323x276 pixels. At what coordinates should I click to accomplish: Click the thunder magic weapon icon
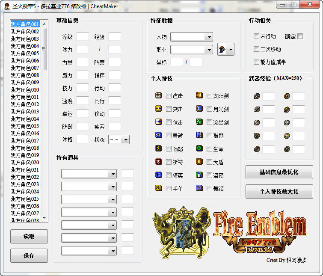point(287,110)
